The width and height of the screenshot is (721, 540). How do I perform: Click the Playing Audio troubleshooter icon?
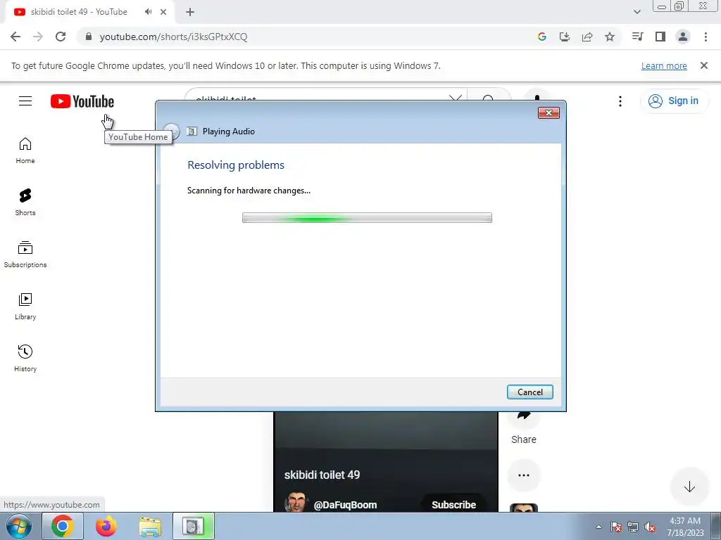pos(192,131)
